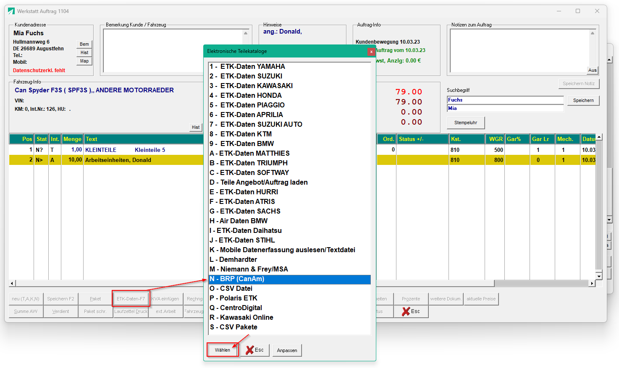The width and height of the screenshot is (619, 368).
Task: Select ETK-Daten BMW entry
Action: (x=290, y=144)
